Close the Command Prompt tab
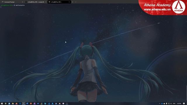The width and height of the screenshot is (187, 105). pyautogui.click(x=22, y=2)
